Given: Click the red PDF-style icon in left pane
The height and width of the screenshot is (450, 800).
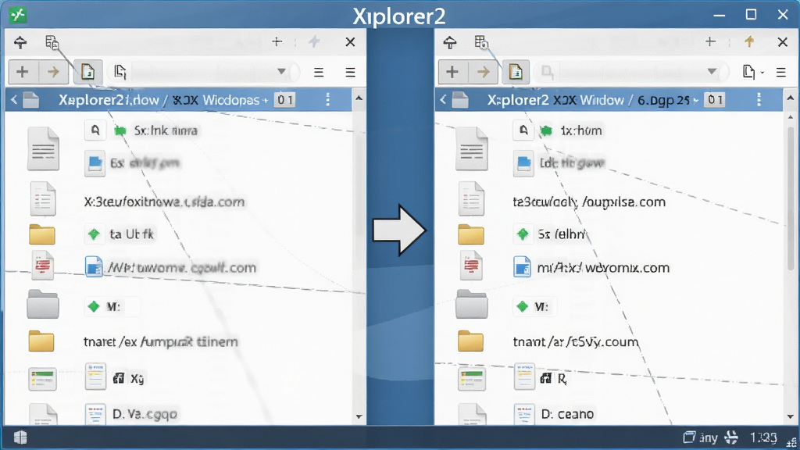Looking at the screenshot, I should 43,266.
